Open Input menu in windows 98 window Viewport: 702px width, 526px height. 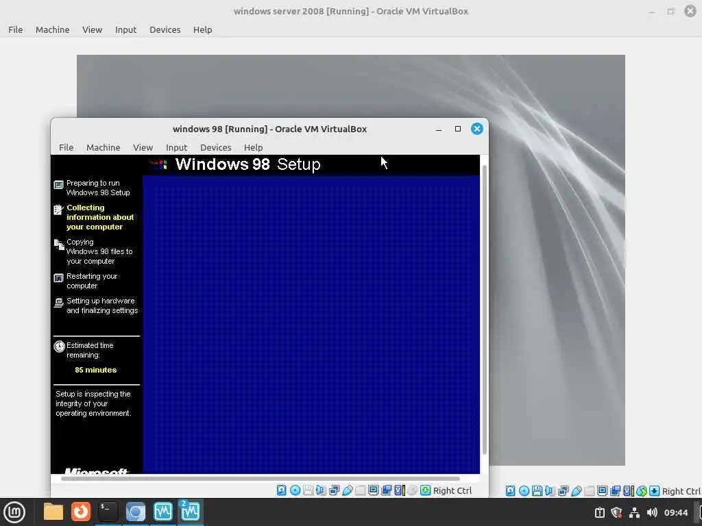click(x=176, y=147)
